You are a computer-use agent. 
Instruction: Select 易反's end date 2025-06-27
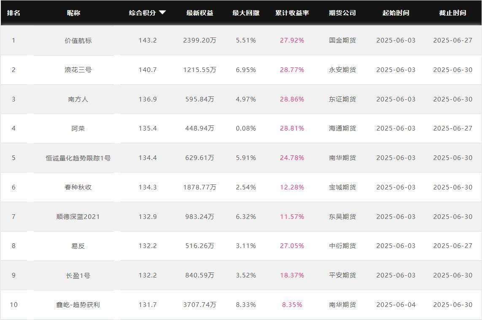click(453, 246)
